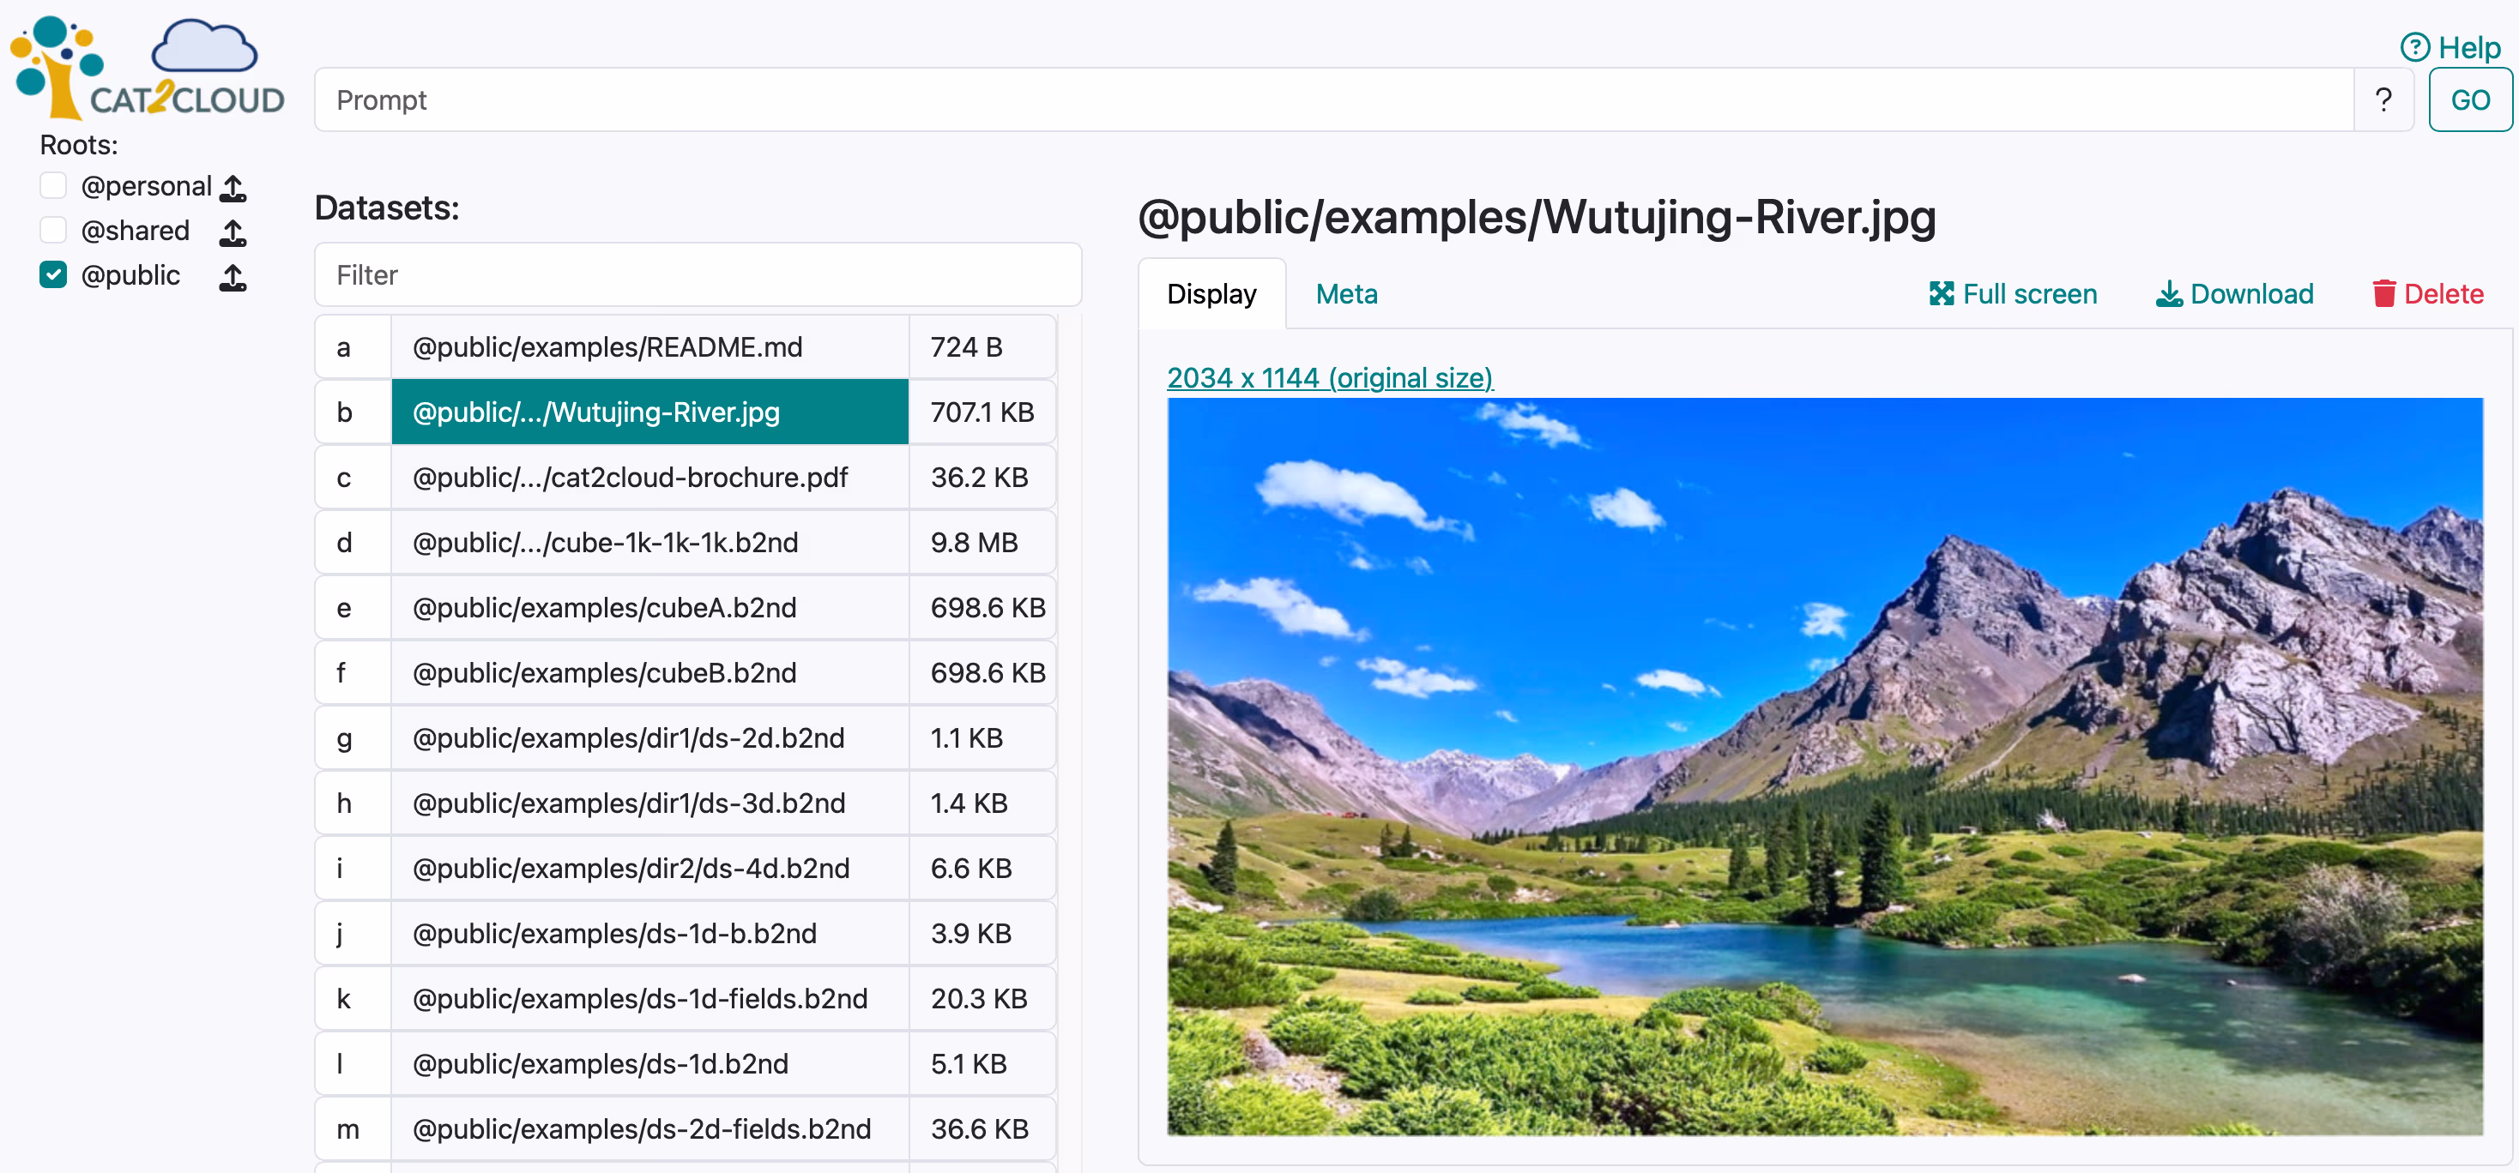Open the original size image link
Screen dimensions: 2519x1173
1330,377
